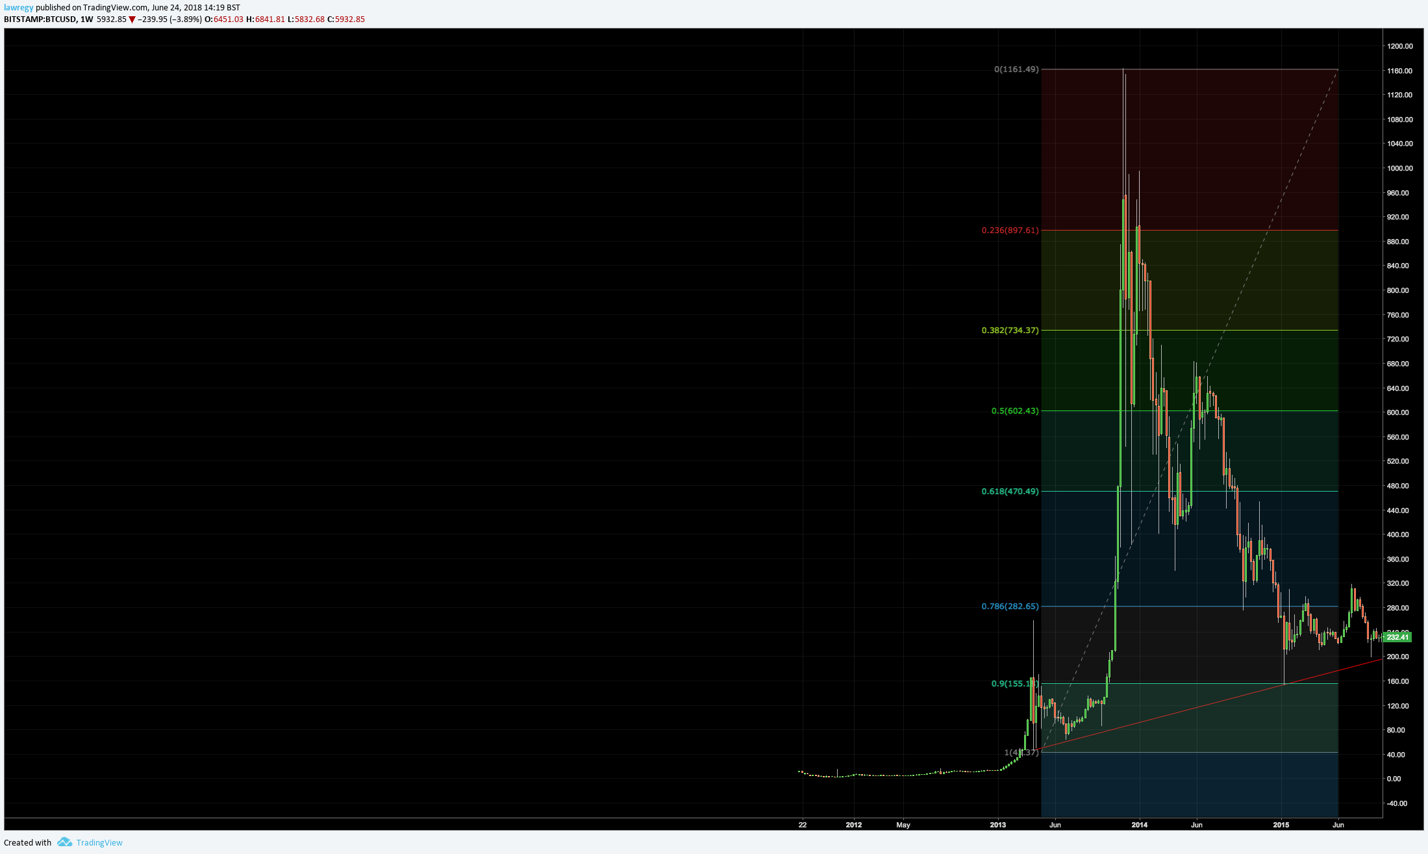The width and height of the screenshot is (1428, 854).
Task: Select the 0.236(897.61) Fibonacci label
Action: pos(1010,230)
